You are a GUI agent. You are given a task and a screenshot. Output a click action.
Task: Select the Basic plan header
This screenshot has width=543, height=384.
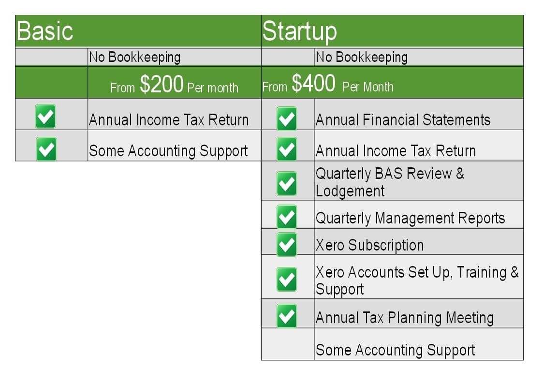[45, 31]
